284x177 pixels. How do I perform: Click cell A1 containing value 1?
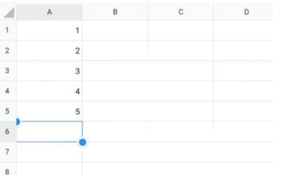point(49,30)
